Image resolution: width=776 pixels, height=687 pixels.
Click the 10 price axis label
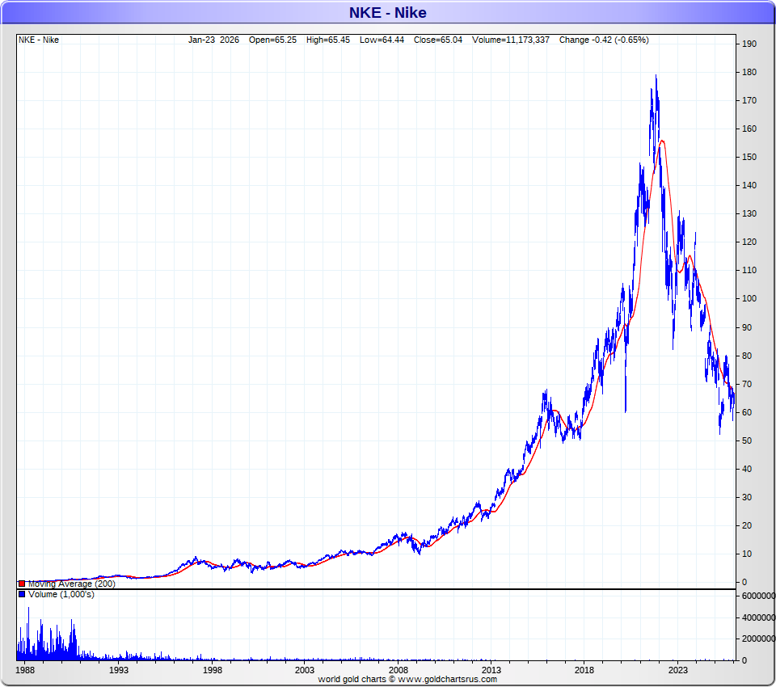(x=747, y=554)
